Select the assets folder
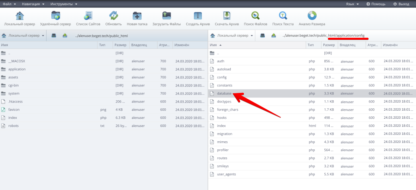Screen dimensions: 416x190 pos(103,77)
